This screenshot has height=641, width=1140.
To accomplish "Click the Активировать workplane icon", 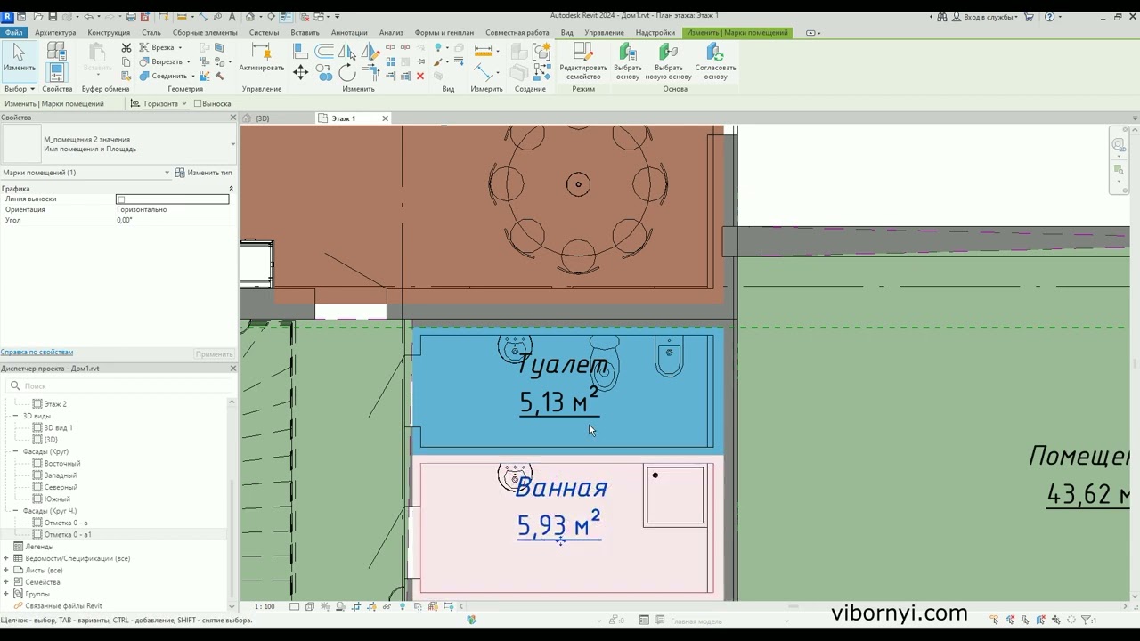I will click(x=261, y=53).
